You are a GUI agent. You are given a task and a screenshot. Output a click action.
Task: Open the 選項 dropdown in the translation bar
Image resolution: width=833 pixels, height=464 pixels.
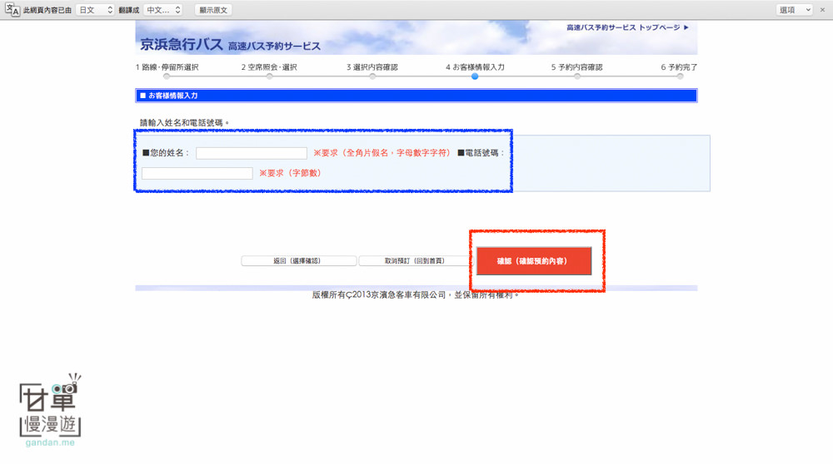tap(794, 10)
